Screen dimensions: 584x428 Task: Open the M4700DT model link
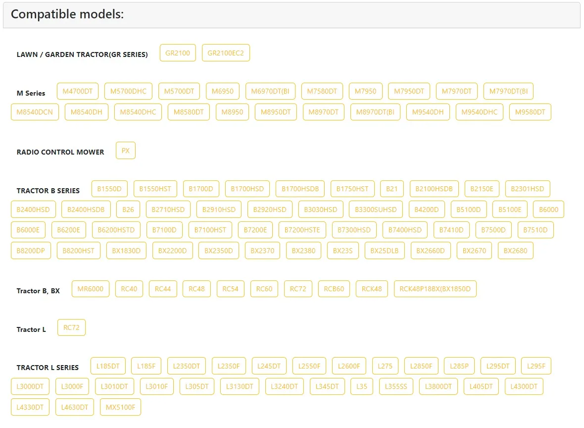click(x=78, y=91)
